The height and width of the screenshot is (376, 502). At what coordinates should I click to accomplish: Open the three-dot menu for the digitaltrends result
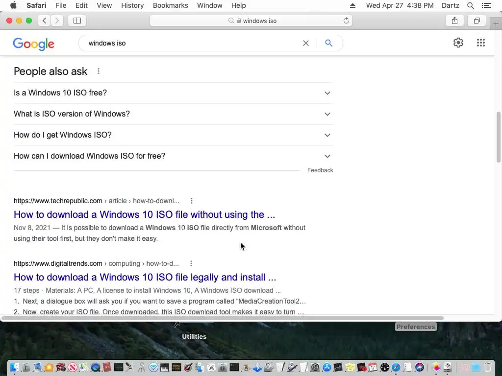[191, 263]
